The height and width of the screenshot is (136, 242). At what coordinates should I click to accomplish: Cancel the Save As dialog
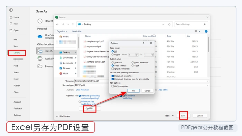point(200,116)
